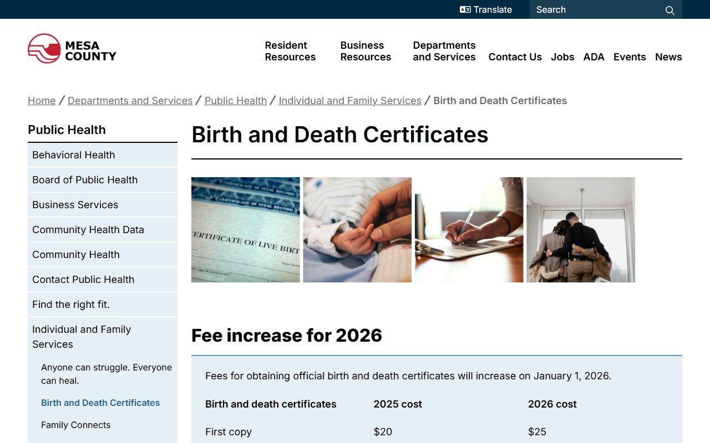Open Board of Public Health sidebar item
This screenshot has height=443, width=710.
click(103, 180)
